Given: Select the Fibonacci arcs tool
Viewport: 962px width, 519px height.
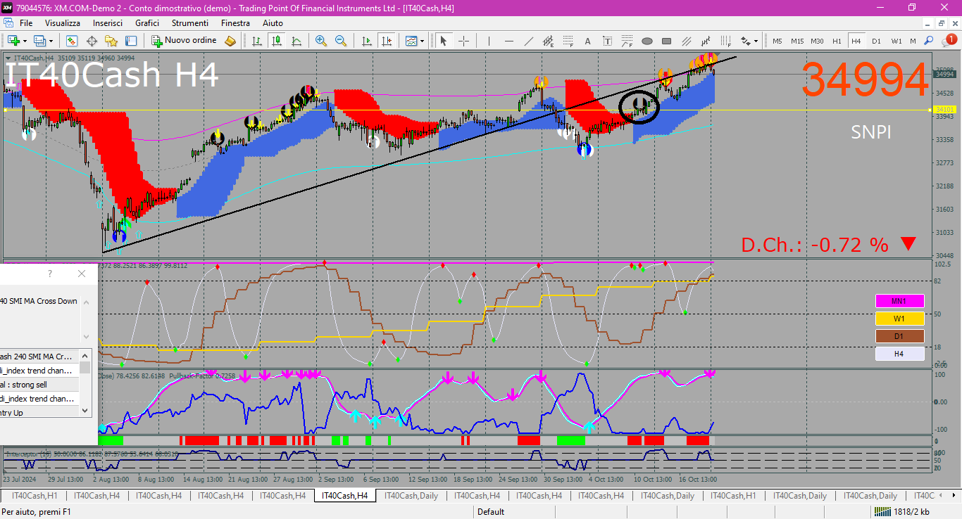Looking at the screenshot, I should 627,41.
